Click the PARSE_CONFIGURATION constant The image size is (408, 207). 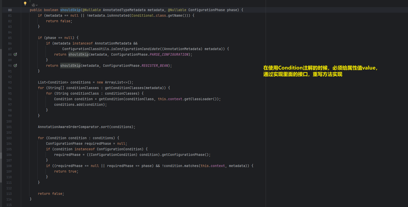[169, 54]
